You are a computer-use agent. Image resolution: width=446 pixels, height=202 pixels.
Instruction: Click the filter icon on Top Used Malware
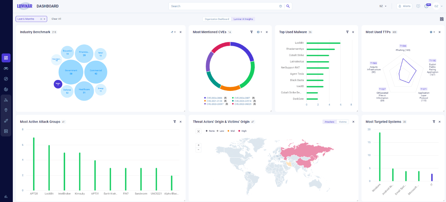point(347,32)
